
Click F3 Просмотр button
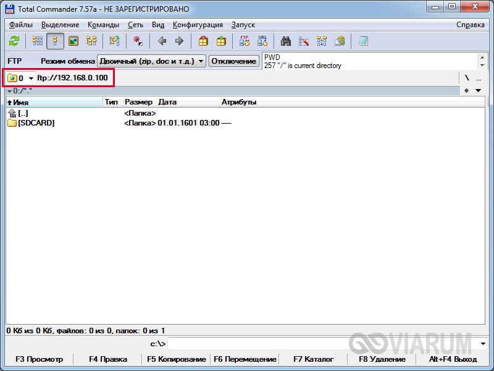[39, 359]
